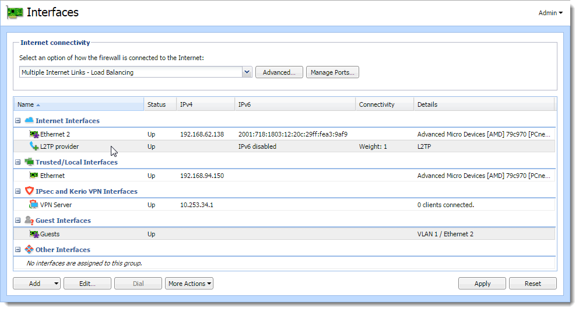Click the Guest Interfaces group label
Screen dimensions: 579x311
[x=63, y=221]
